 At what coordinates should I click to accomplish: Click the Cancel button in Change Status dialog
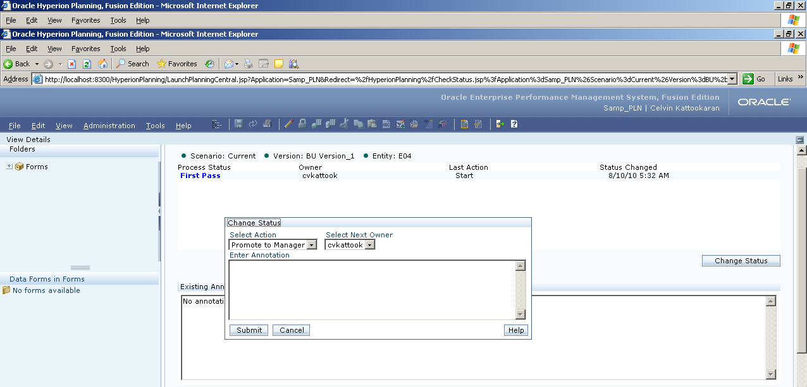pyautogui.click(x=292, y=330)
